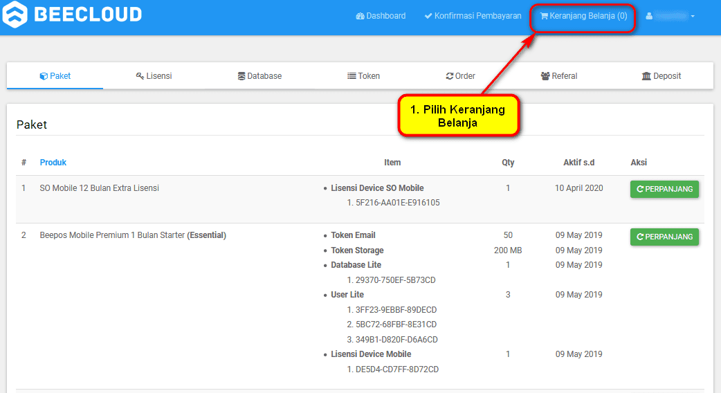Switch to the Order tab
Viewport: 721px width, 393px height.
pyautogui.click(x=460, y=76)
